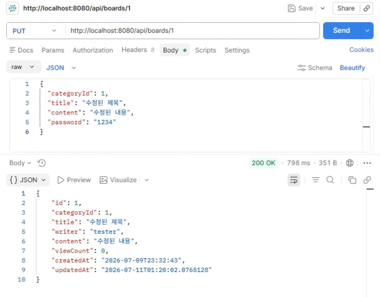
Task: Click the network globe icon
Action: tap(350, 163)
